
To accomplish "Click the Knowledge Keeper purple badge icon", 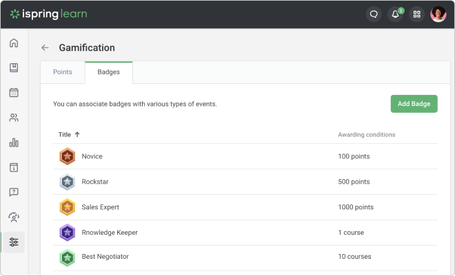I will (x=68, y=233).
